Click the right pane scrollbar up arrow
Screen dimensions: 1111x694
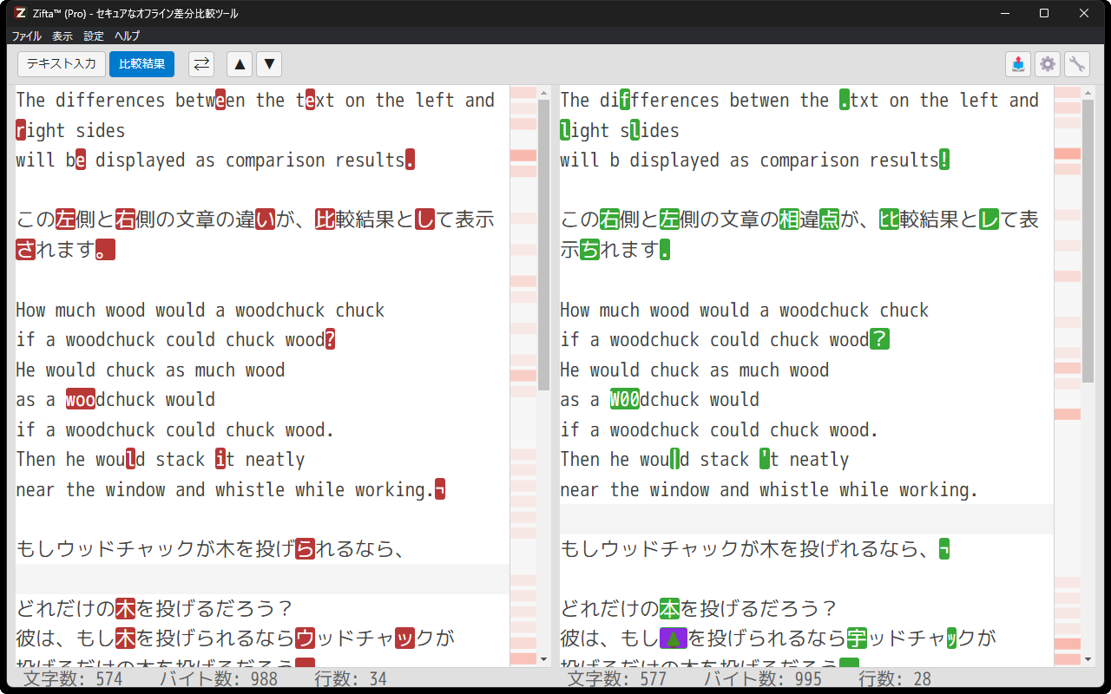coord(1088,93)
